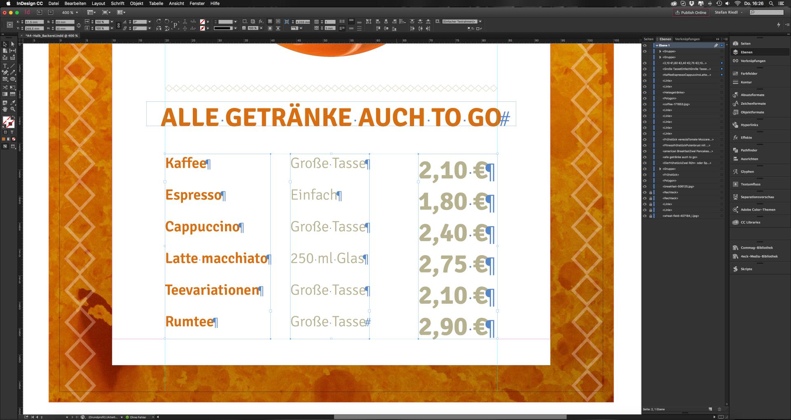Viewport: 791px width, 420px height.
Task: Hide the breakfast-506125.jpg layer item
Action: 645,187
